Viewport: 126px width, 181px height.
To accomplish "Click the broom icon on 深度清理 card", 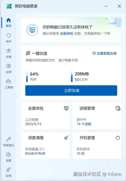I will (x=66, y=138).
